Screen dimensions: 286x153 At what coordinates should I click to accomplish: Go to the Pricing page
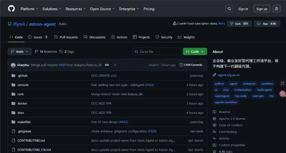point(149,9)
